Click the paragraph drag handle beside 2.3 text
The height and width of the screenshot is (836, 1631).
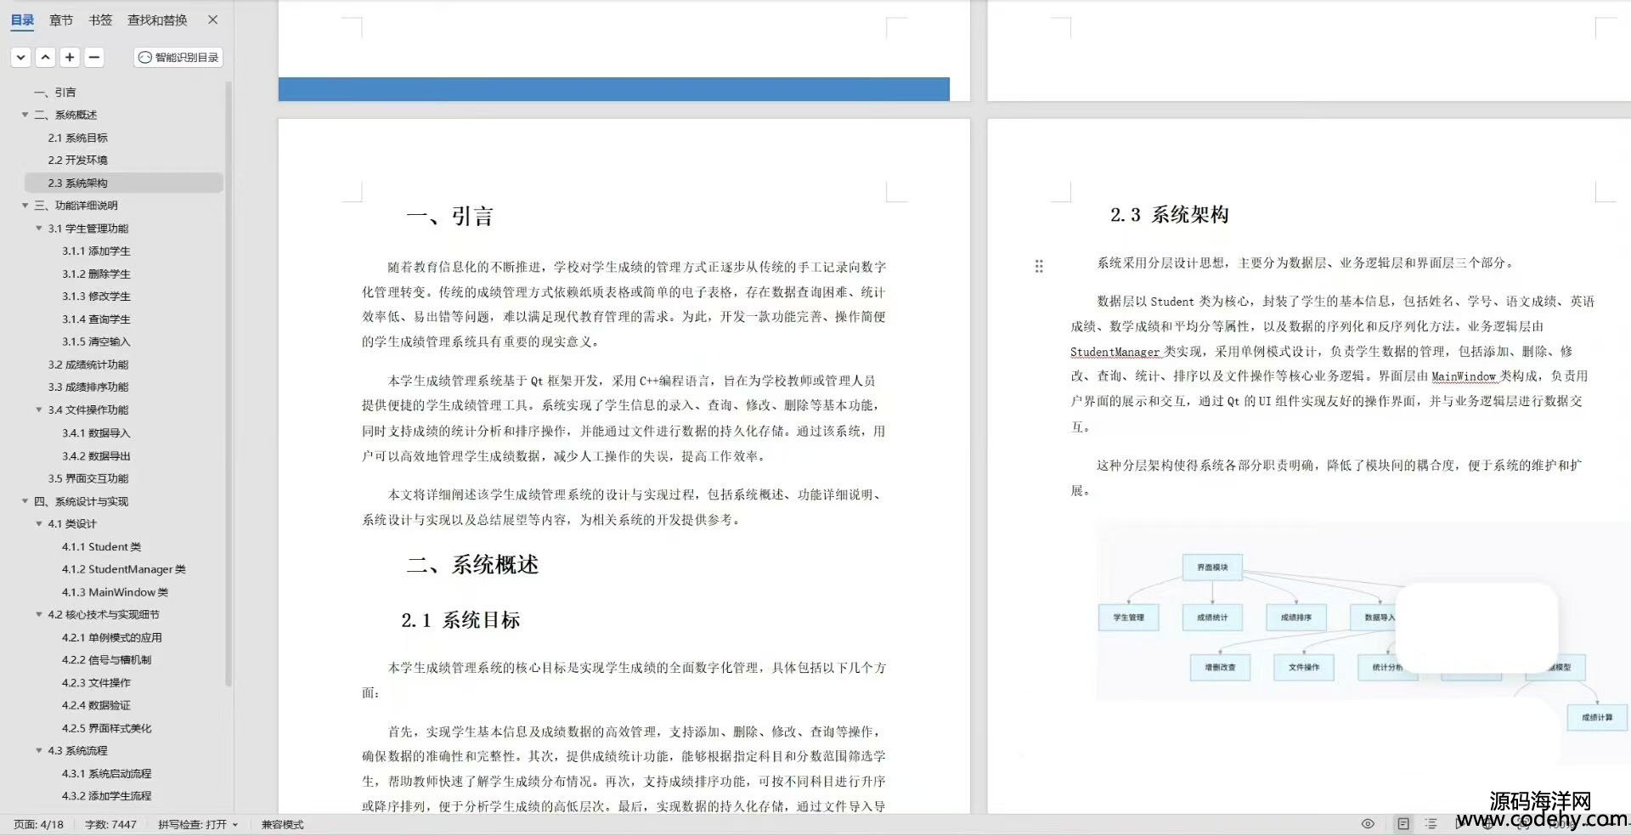(1038, 266)
